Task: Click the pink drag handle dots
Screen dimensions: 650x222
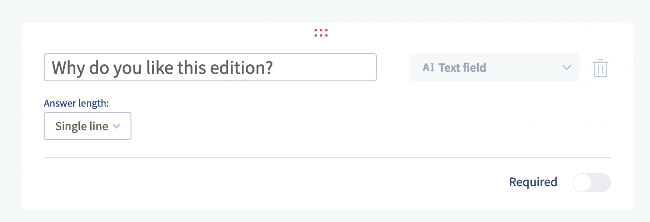Action: tap(321, 33)
